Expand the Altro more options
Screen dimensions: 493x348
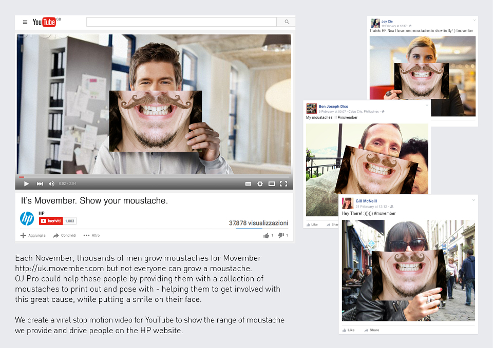click(x=91, y=235)
